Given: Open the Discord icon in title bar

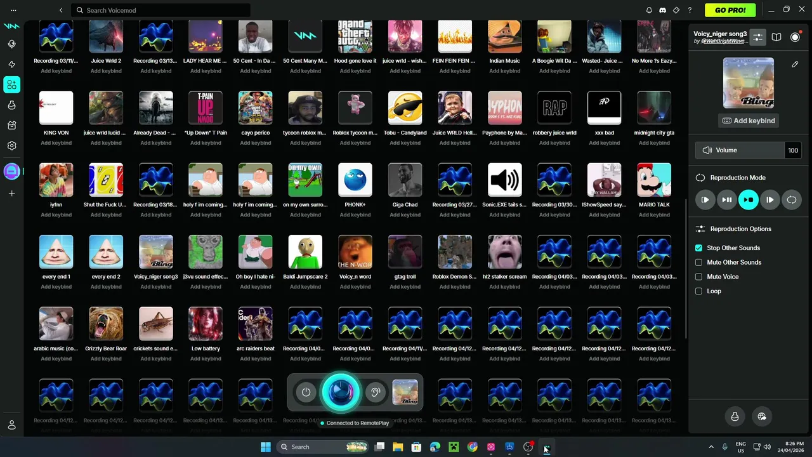Looking at the screenshot, I should [x=662, y=10].
